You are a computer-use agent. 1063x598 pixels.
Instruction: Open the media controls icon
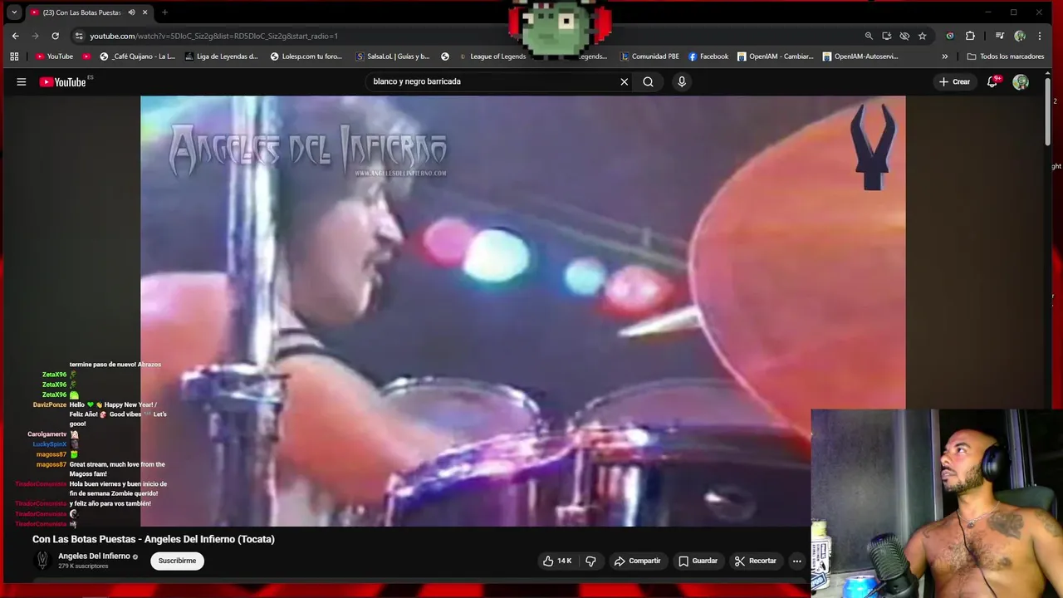1000,36
